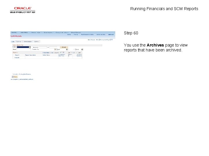209x156 pixels.
Task: Open the Favorites menu
Action: click(14, 32)
